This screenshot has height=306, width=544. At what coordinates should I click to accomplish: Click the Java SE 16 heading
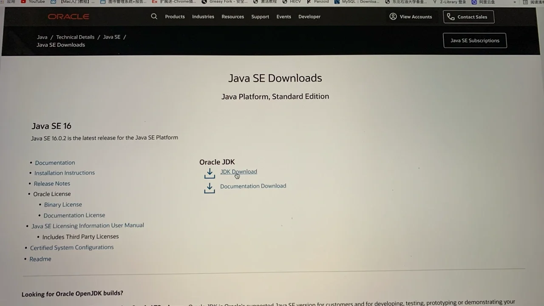pyautogui.click(x=51, y=126)
